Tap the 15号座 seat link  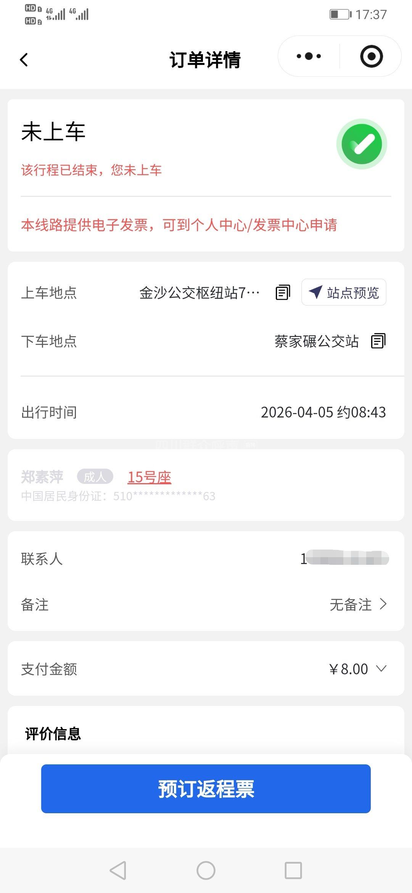149,477
